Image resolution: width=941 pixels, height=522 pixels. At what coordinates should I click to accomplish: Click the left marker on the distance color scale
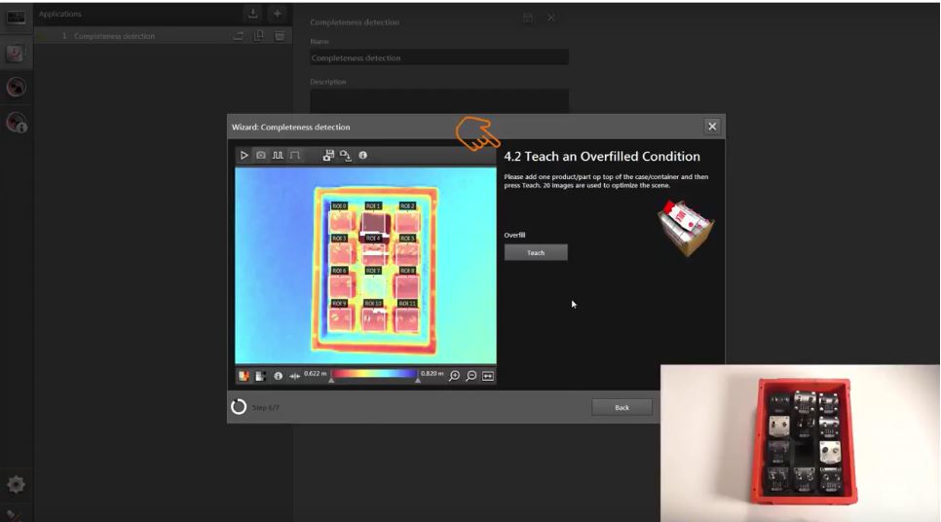tap(331, 381)
